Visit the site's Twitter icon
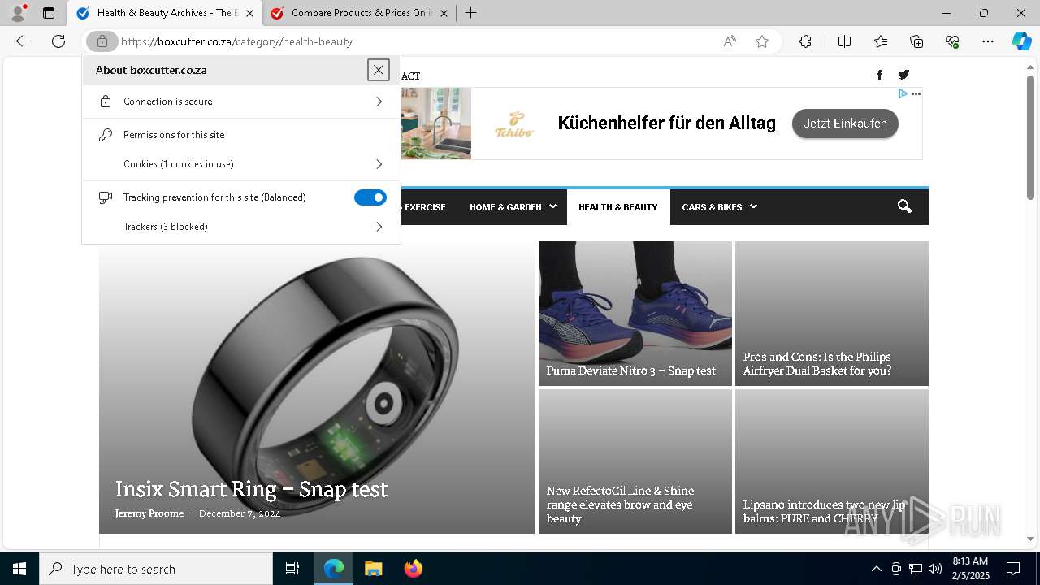Viewport: 1040px width, 585px height. (x=903, y=75)
